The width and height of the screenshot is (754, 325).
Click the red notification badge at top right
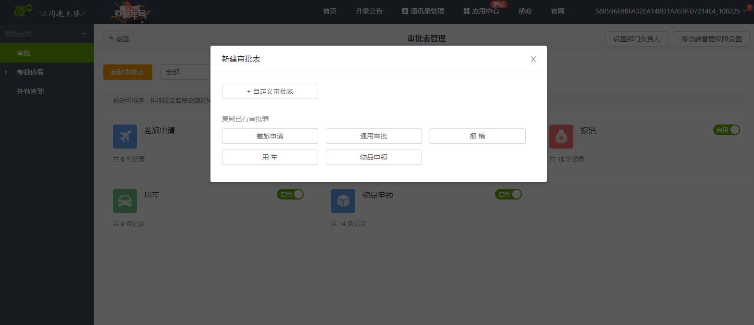tap(750, 8)
